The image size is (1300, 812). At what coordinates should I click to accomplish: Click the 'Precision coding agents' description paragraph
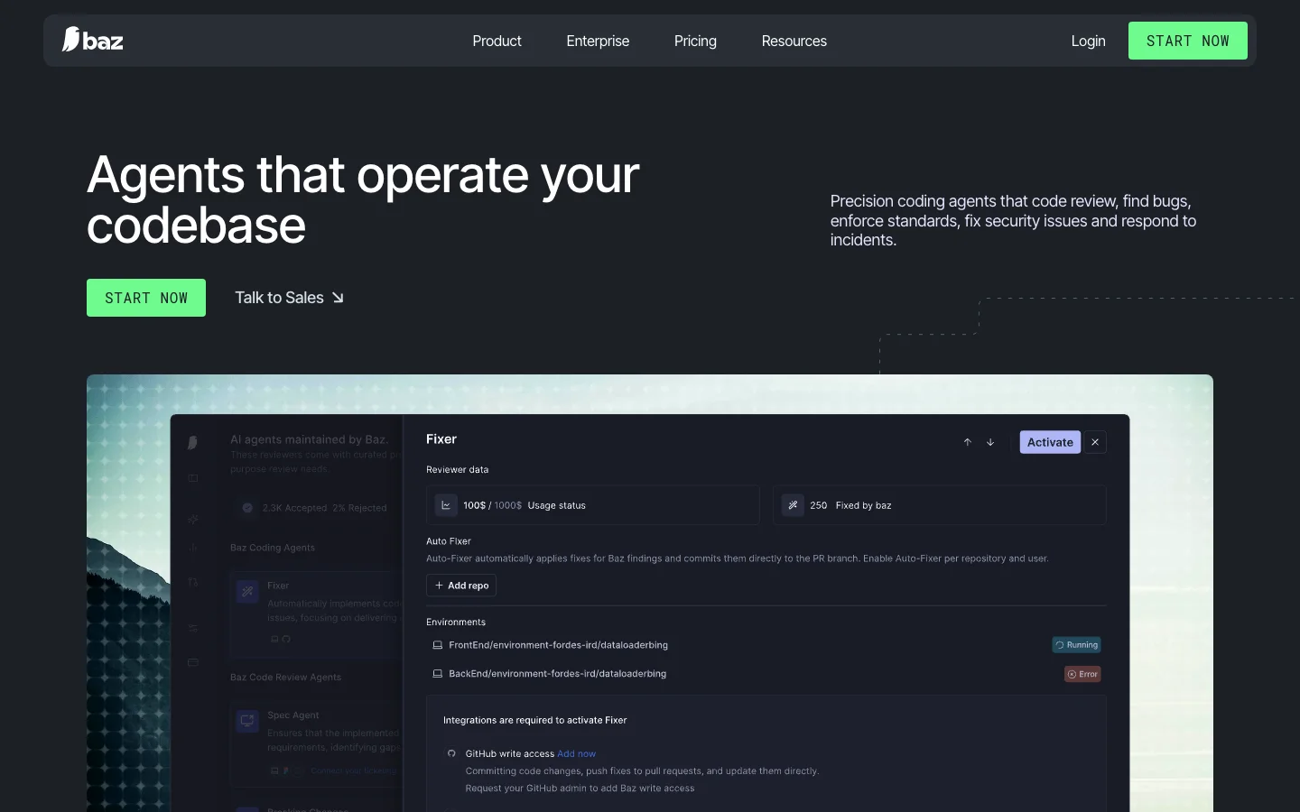tap(1014, 221)
